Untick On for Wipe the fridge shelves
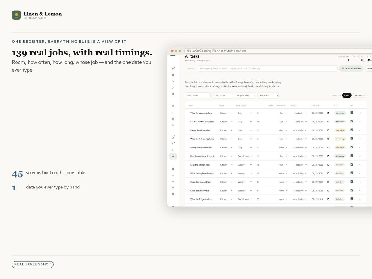This screenshot has width=372, height=279. [x=352, y=199]
